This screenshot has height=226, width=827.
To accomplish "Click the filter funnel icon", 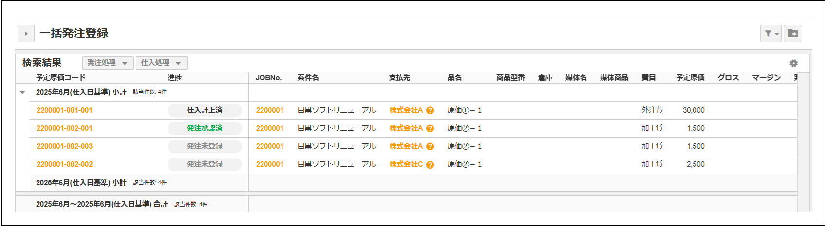I will coord(771,34).
